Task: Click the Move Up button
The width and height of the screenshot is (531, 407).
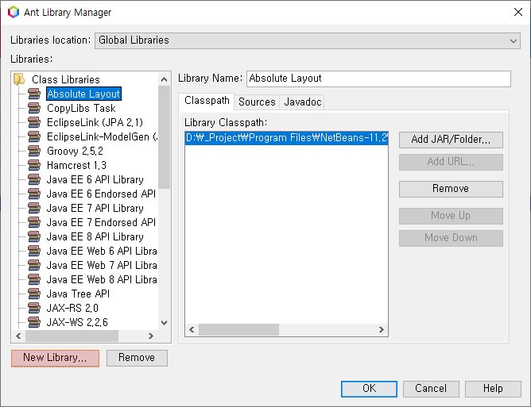Action: click(451, 216)
